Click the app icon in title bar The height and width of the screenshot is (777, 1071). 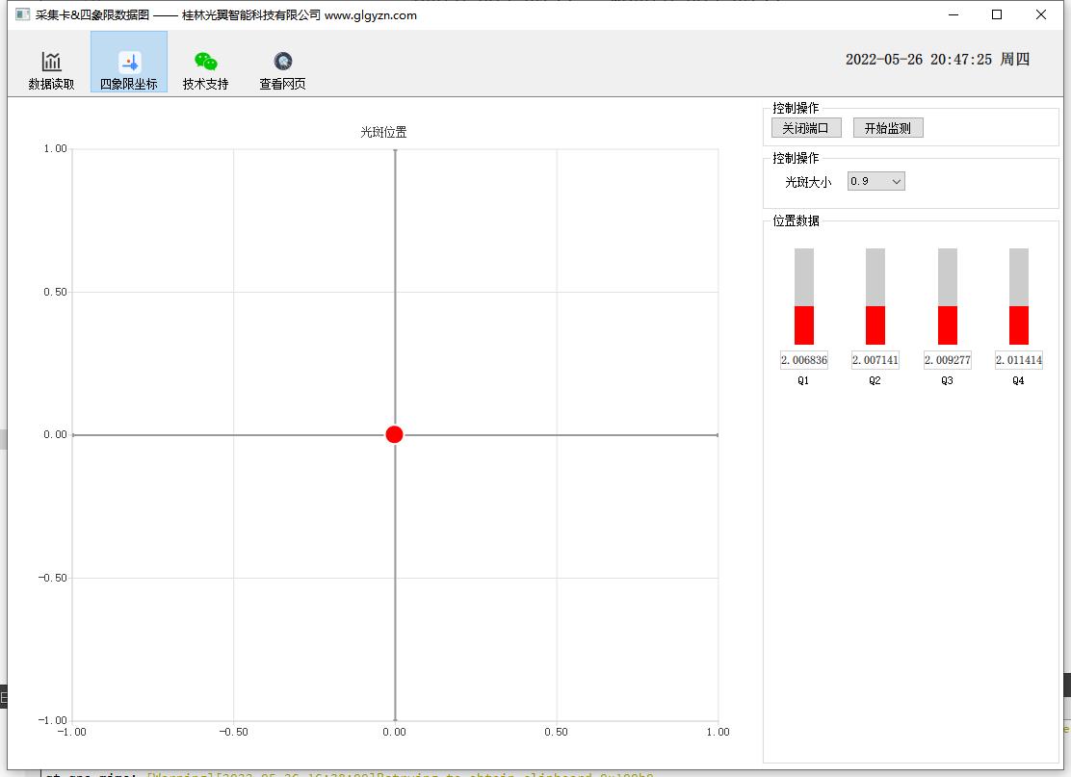tap(23, 15)
